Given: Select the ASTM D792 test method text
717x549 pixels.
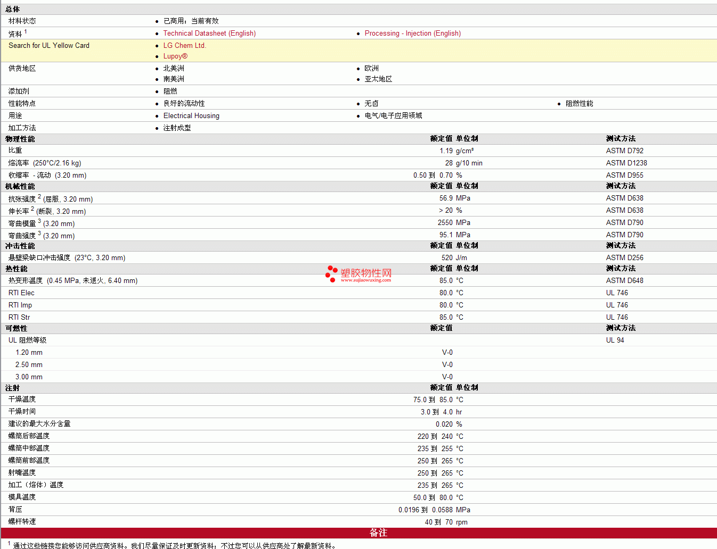Looking at the screenshot, I should [624, 151].
